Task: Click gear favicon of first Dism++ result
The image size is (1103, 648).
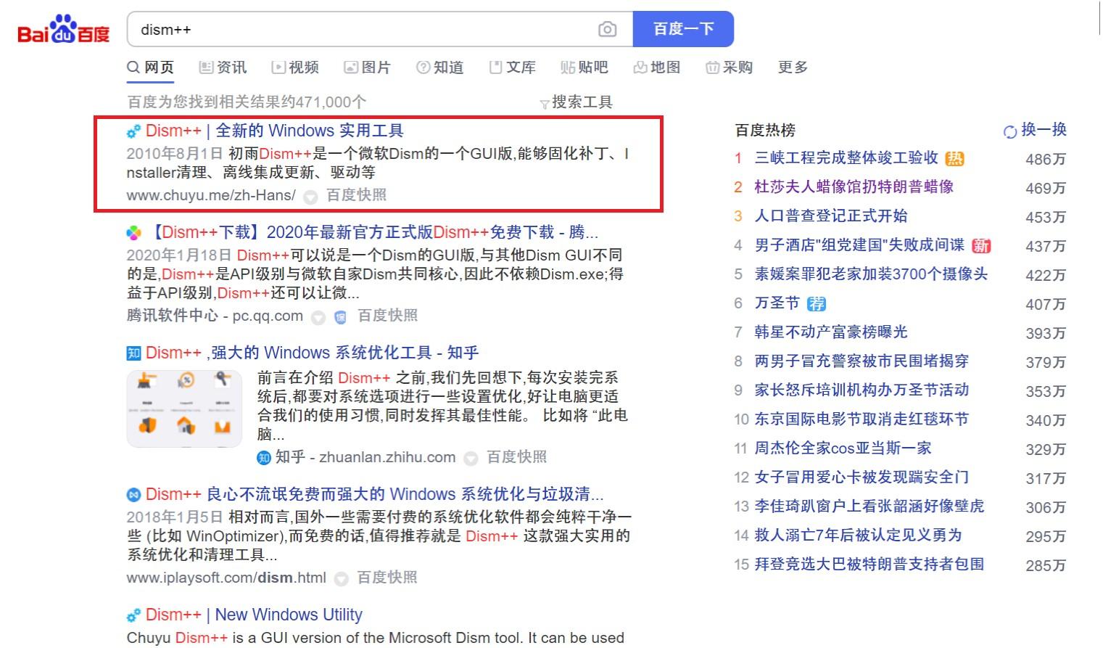Action: (133, 131)
